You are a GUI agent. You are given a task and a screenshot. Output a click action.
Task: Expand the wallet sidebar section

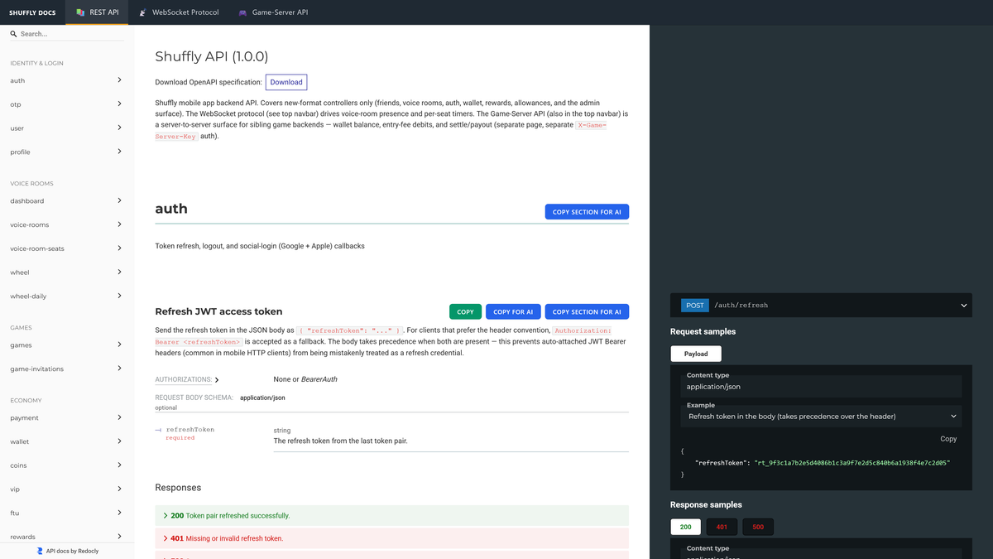67,441
